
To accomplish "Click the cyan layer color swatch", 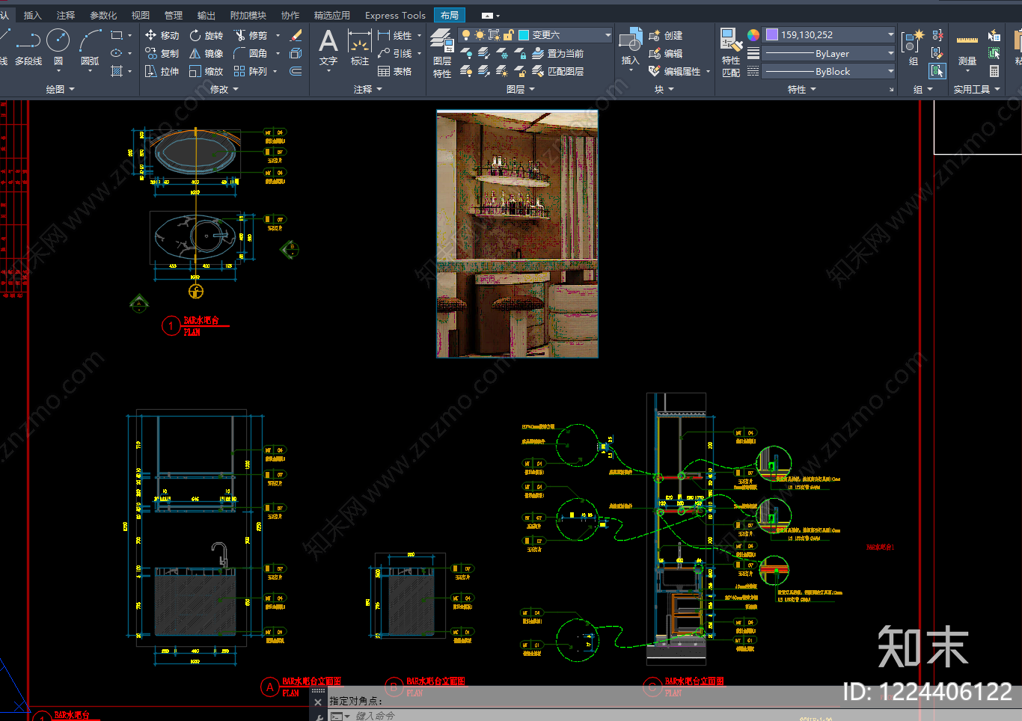I will point(524,35).
